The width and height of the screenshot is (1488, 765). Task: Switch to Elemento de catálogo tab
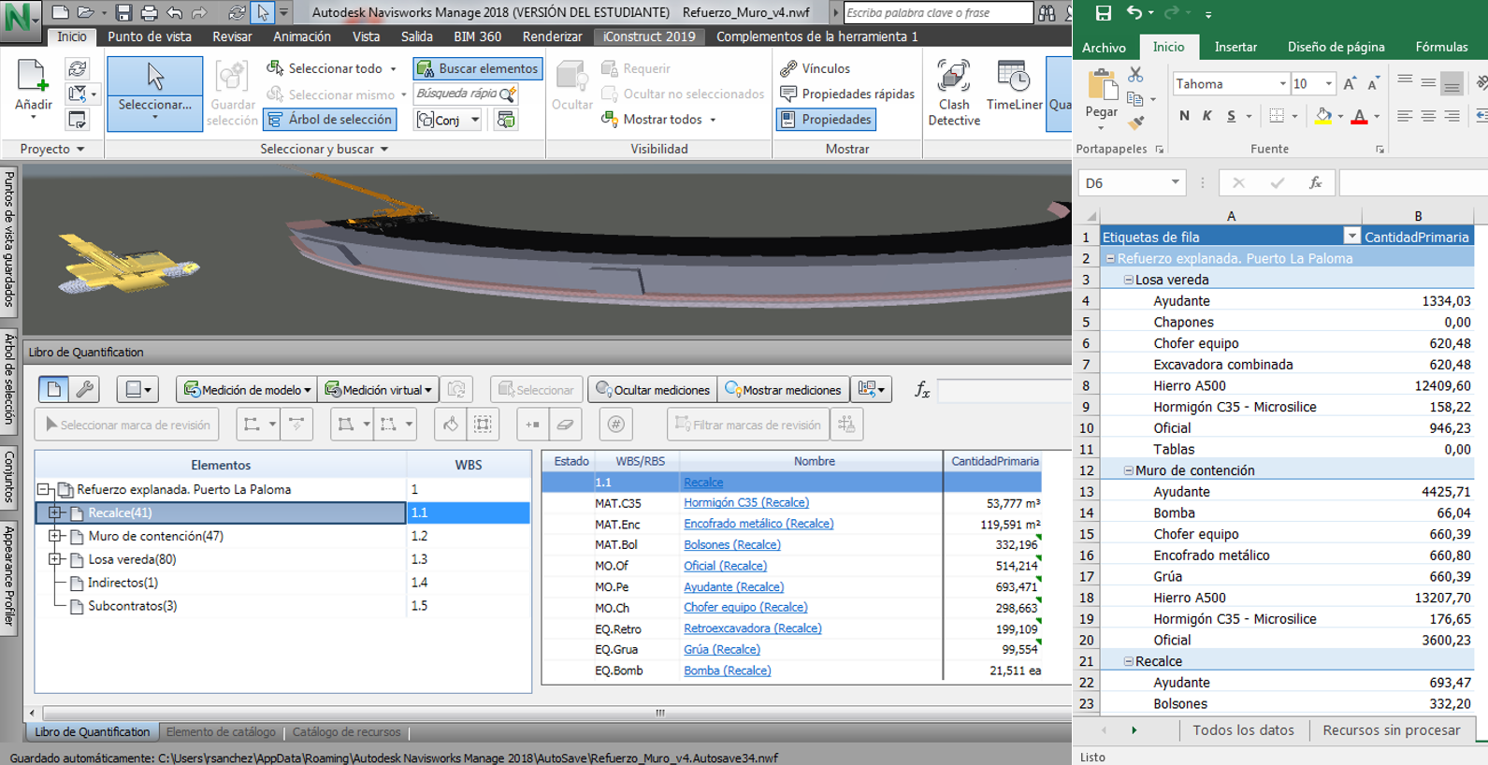tap(221, 732)
